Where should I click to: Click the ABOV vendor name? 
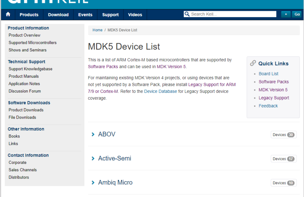point(107,134)
